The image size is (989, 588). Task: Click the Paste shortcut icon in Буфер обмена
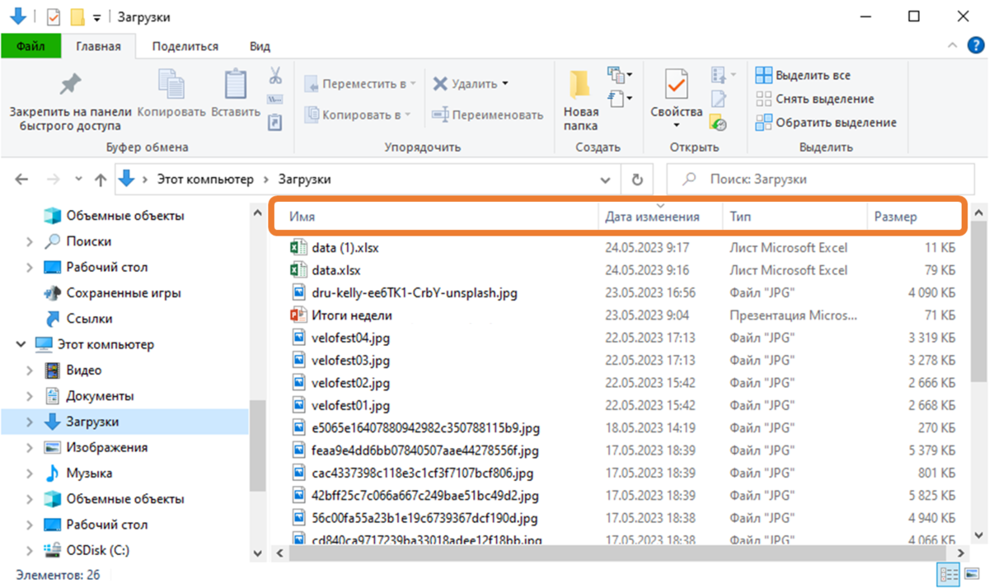275,122
